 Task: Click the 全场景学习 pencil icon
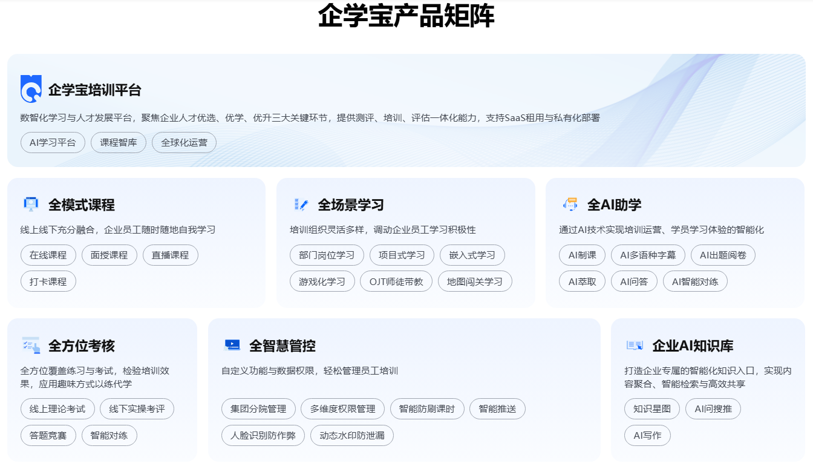(301, 204)
